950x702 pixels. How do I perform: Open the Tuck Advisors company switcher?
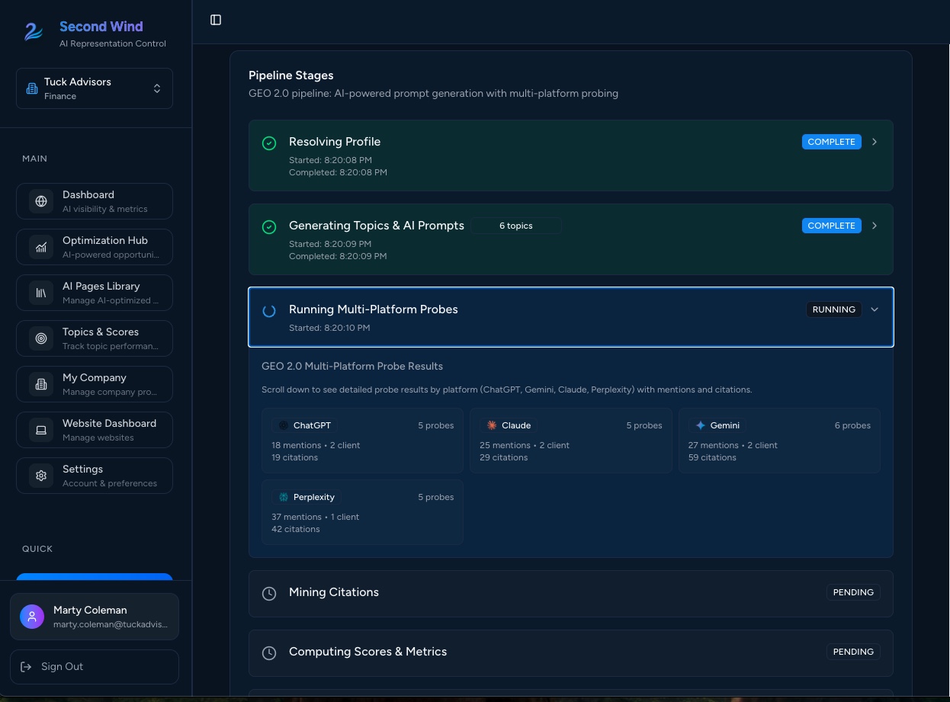95,88
